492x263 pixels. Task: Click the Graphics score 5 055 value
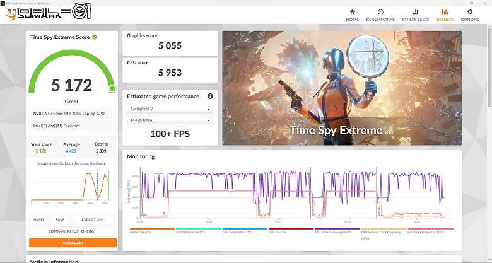point(170,46)
